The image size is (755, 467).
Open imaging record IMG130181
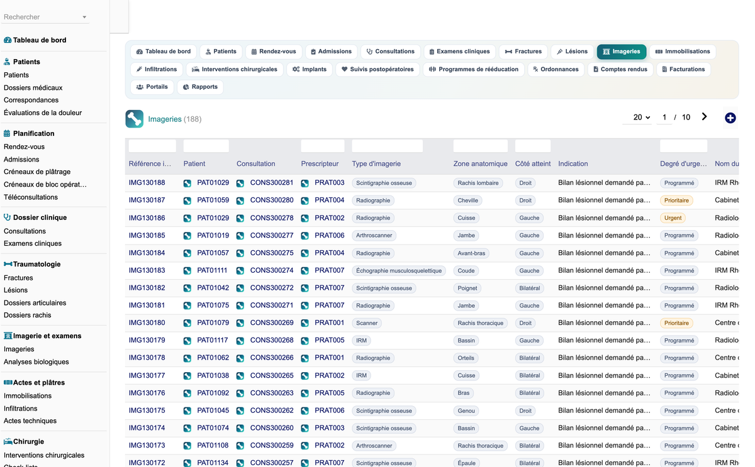point(147,305)
